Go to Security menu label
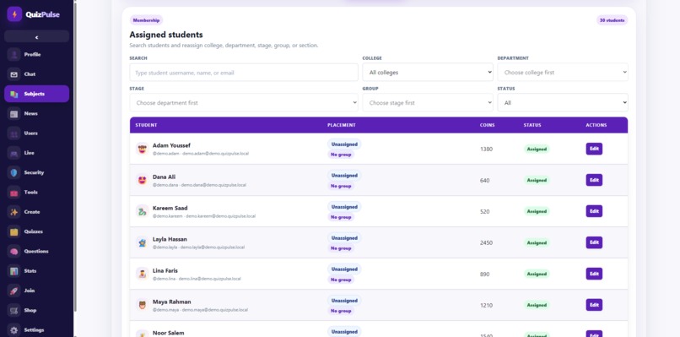This screenshot has height=337, width=680. pos(34,173)
